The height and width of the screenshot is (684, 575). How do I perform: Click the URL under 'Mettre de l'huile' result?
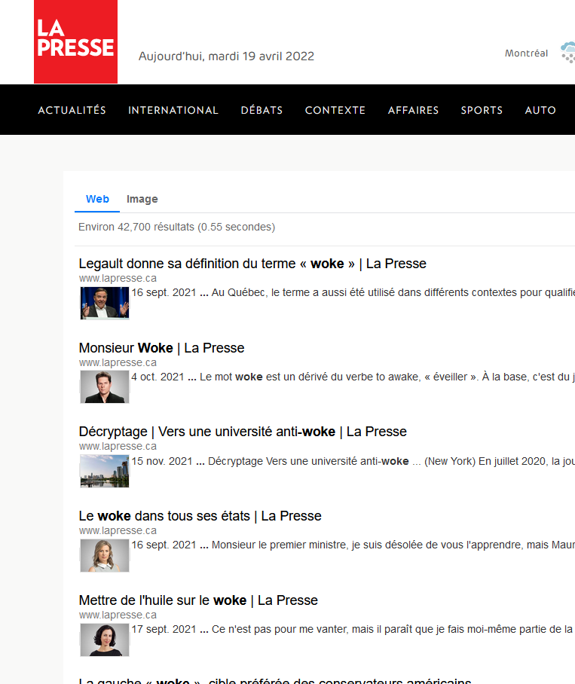tap(118, 615)
